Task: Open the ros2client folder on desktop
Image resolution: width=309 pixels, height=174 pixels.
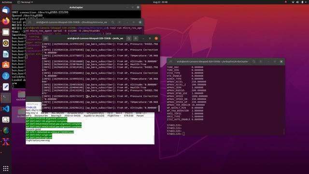Action: click(21, 96)
